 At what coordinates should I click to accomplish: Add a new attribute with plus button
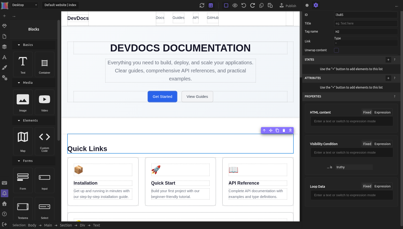point(388,78)
